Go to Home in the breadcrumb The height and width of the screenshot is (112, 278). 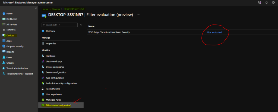(x=45, y=9)
